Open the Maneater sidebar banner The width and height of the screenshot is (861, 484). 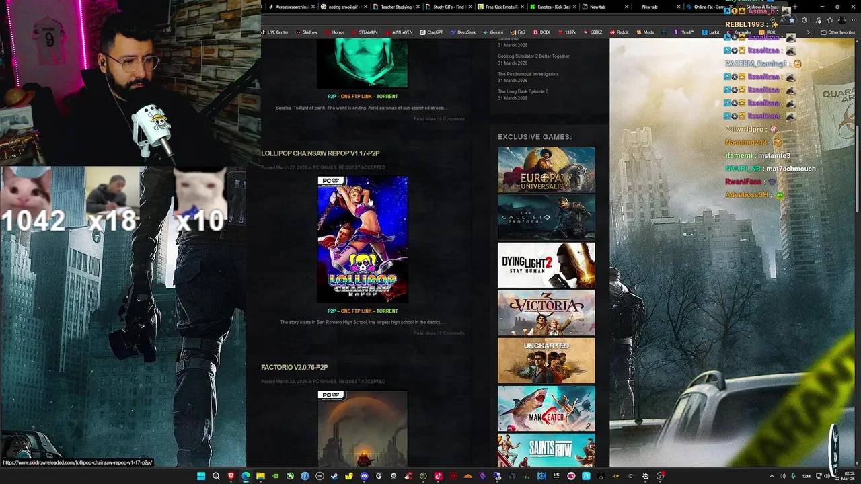click(x=546, y=408)
